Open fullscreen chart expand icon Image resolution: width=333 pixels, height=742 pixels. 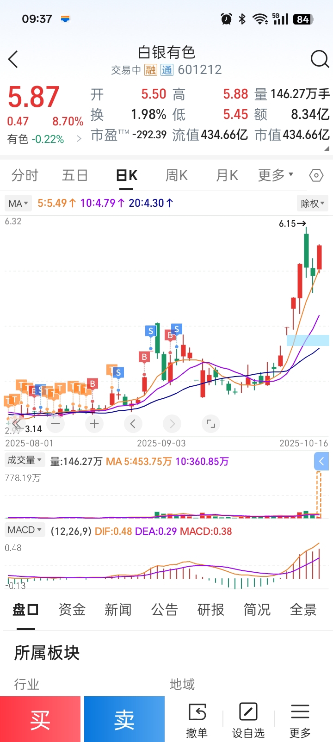tap(211, 424)
